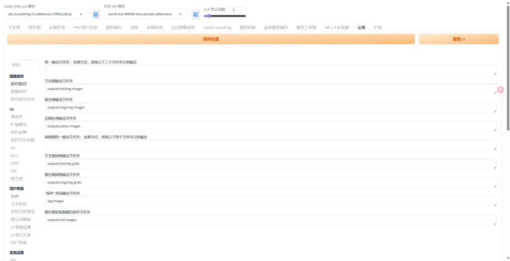
Task: Refresh the Stable Diffusion model list
Action: point(96,14)
